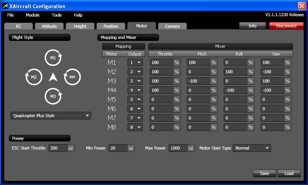
Task: Click the Flight Style section header
Action: 40,37
